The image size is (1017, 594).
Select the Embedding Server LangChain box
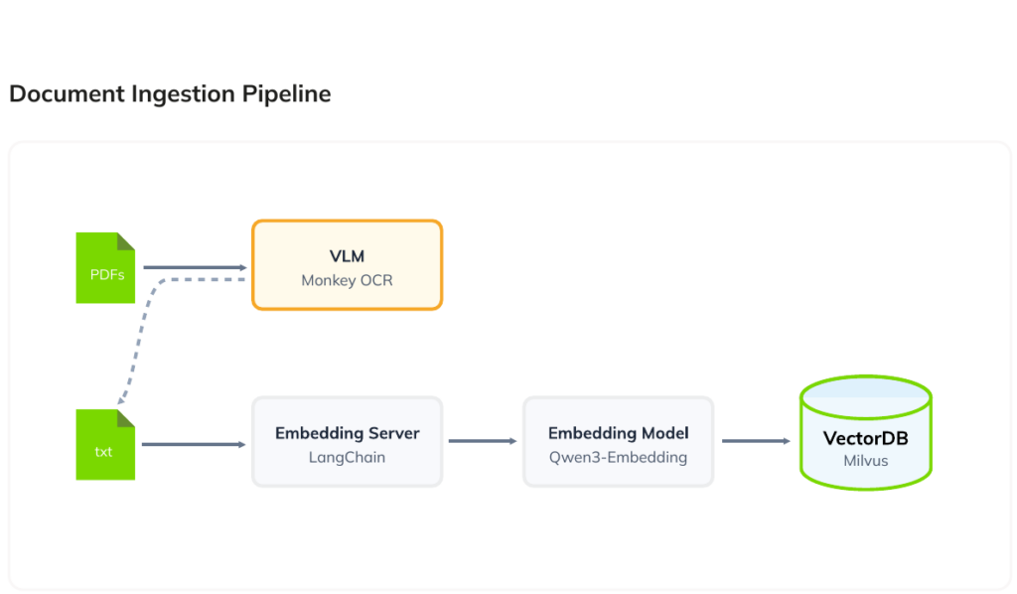pos(347,442)
